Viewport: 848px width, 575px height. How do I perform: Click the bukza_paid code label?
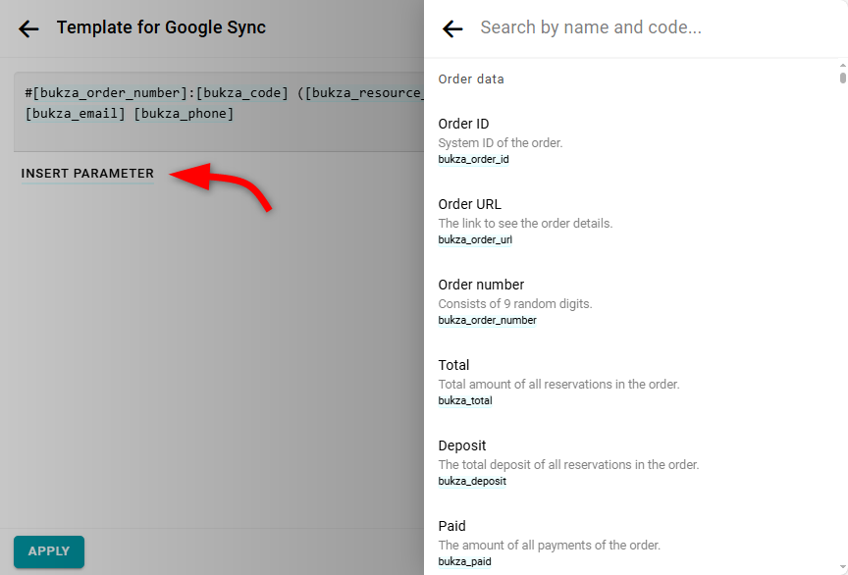pyautogui.click(x=464, y=561)
